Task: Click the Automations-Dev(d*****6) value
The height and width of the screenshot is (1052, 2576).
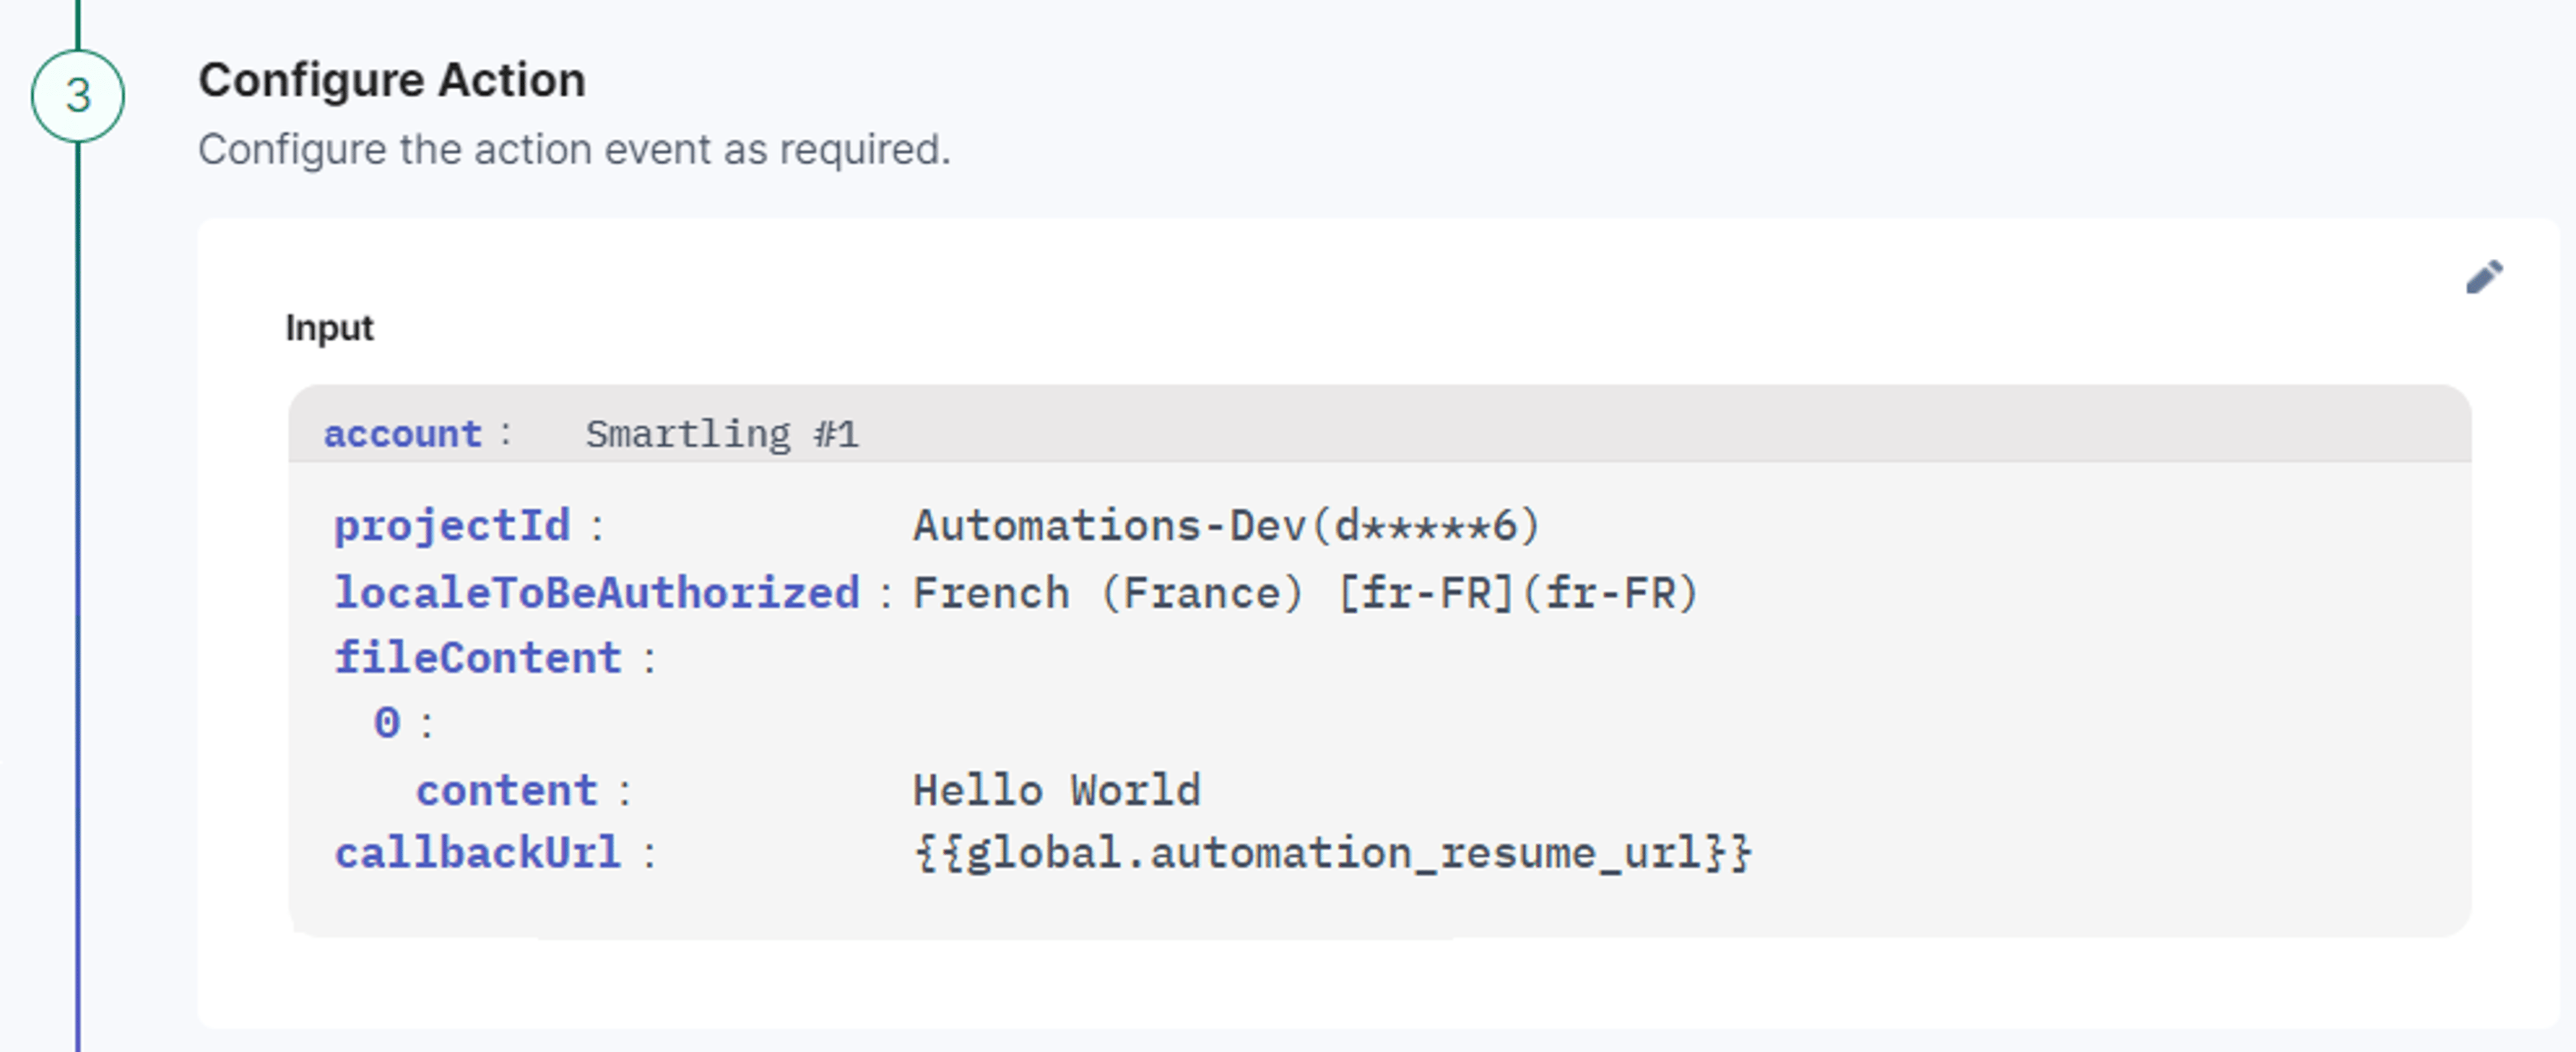Action: coord(1227,526)
